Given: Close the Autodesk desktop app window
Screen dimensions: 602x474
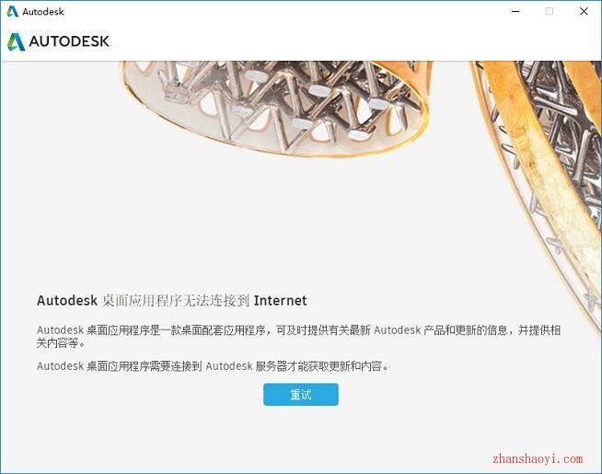Looking at the screenshot, I should [x=584, y=12].
